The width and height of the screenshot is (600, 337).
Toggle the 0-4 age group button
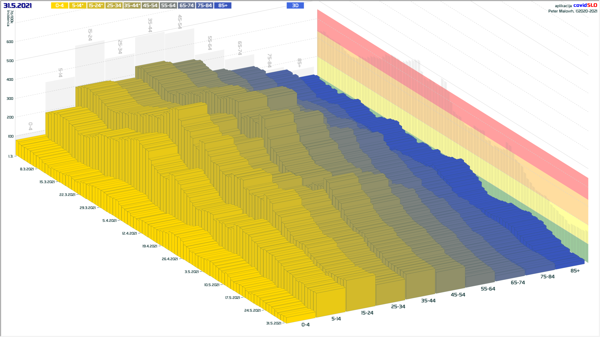point(59,6)
